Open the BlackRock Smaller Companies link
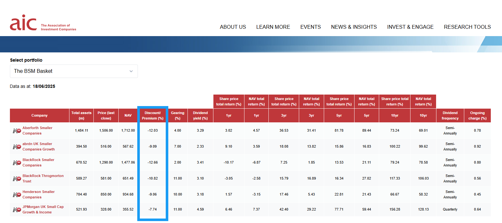 click(38, 163)
